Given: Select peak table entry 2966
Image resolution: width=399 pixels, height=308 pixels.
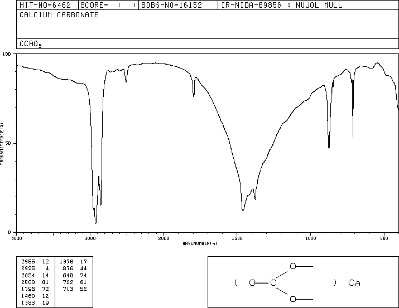Looking at the screenshot, I should click(x=35, y=262).
